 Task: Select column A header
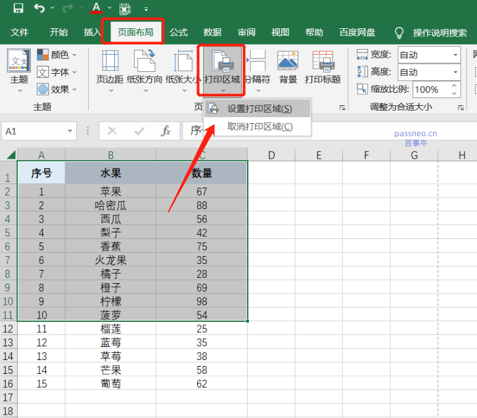tap(41, 155)
